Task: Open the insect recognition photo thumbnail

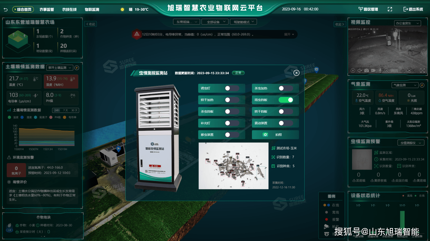Action: point(234,166)
